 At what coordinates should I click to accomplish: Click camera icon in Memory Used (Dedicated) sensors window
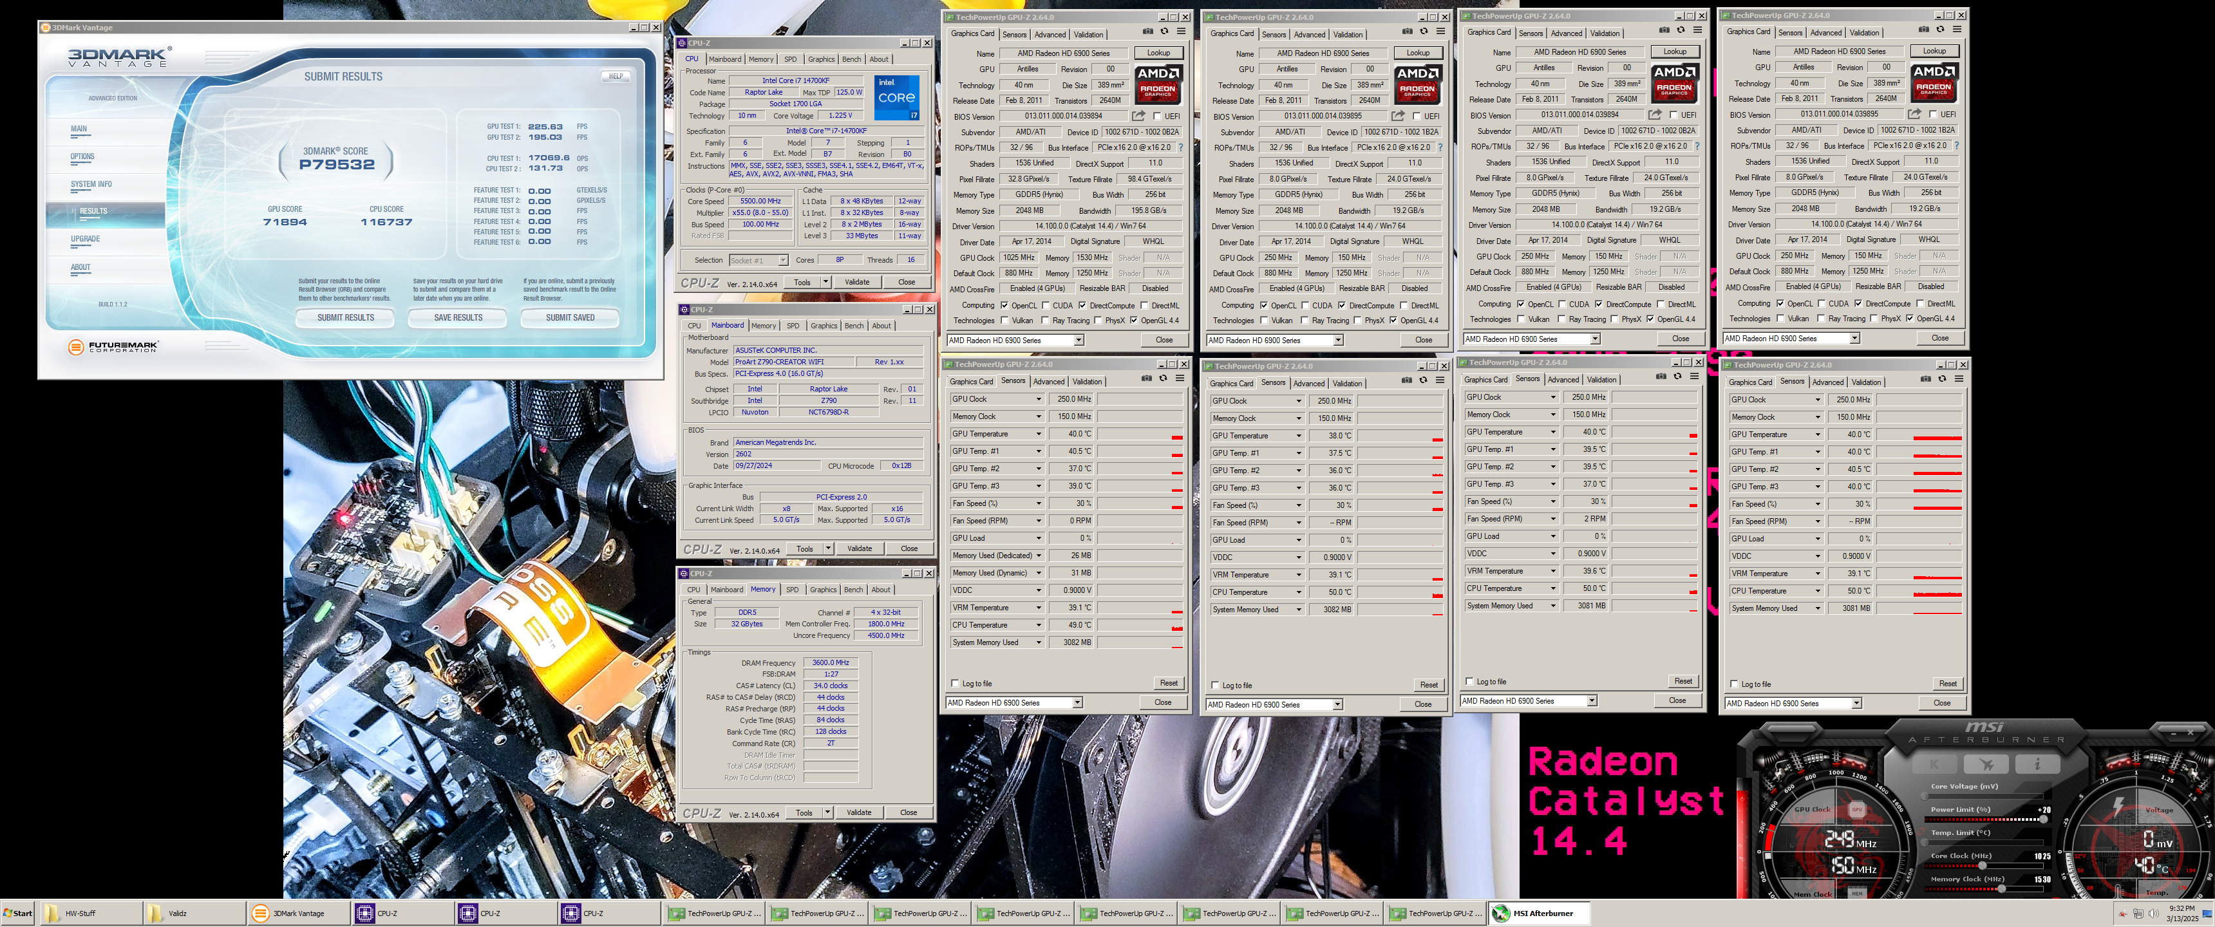click(x=1146, y=379)
